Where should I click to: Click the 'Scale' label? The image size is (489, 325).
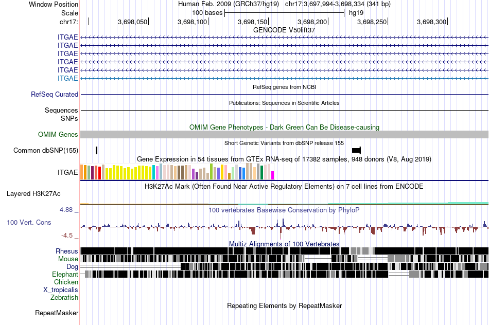69,13
